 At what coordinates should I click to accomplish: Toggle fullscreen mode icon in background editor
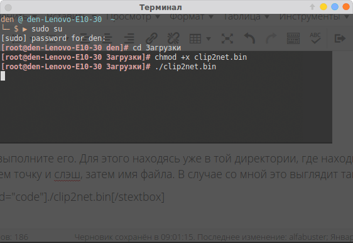tap(227, 38)
